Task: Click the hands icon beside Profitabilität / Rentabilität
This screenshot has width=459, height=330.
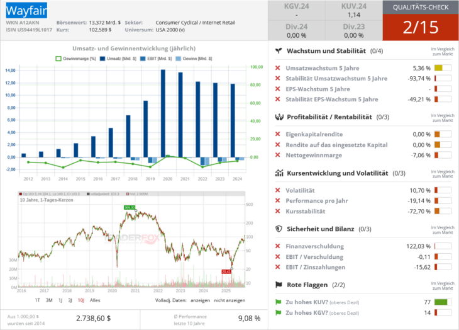Action: (279, 117)
